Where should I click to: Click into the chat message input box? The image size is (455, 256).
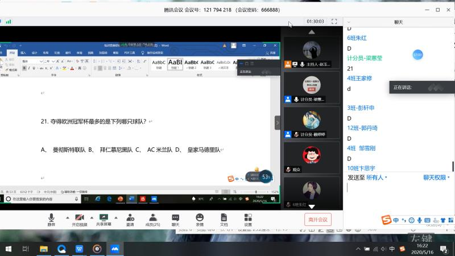(398, 196)
